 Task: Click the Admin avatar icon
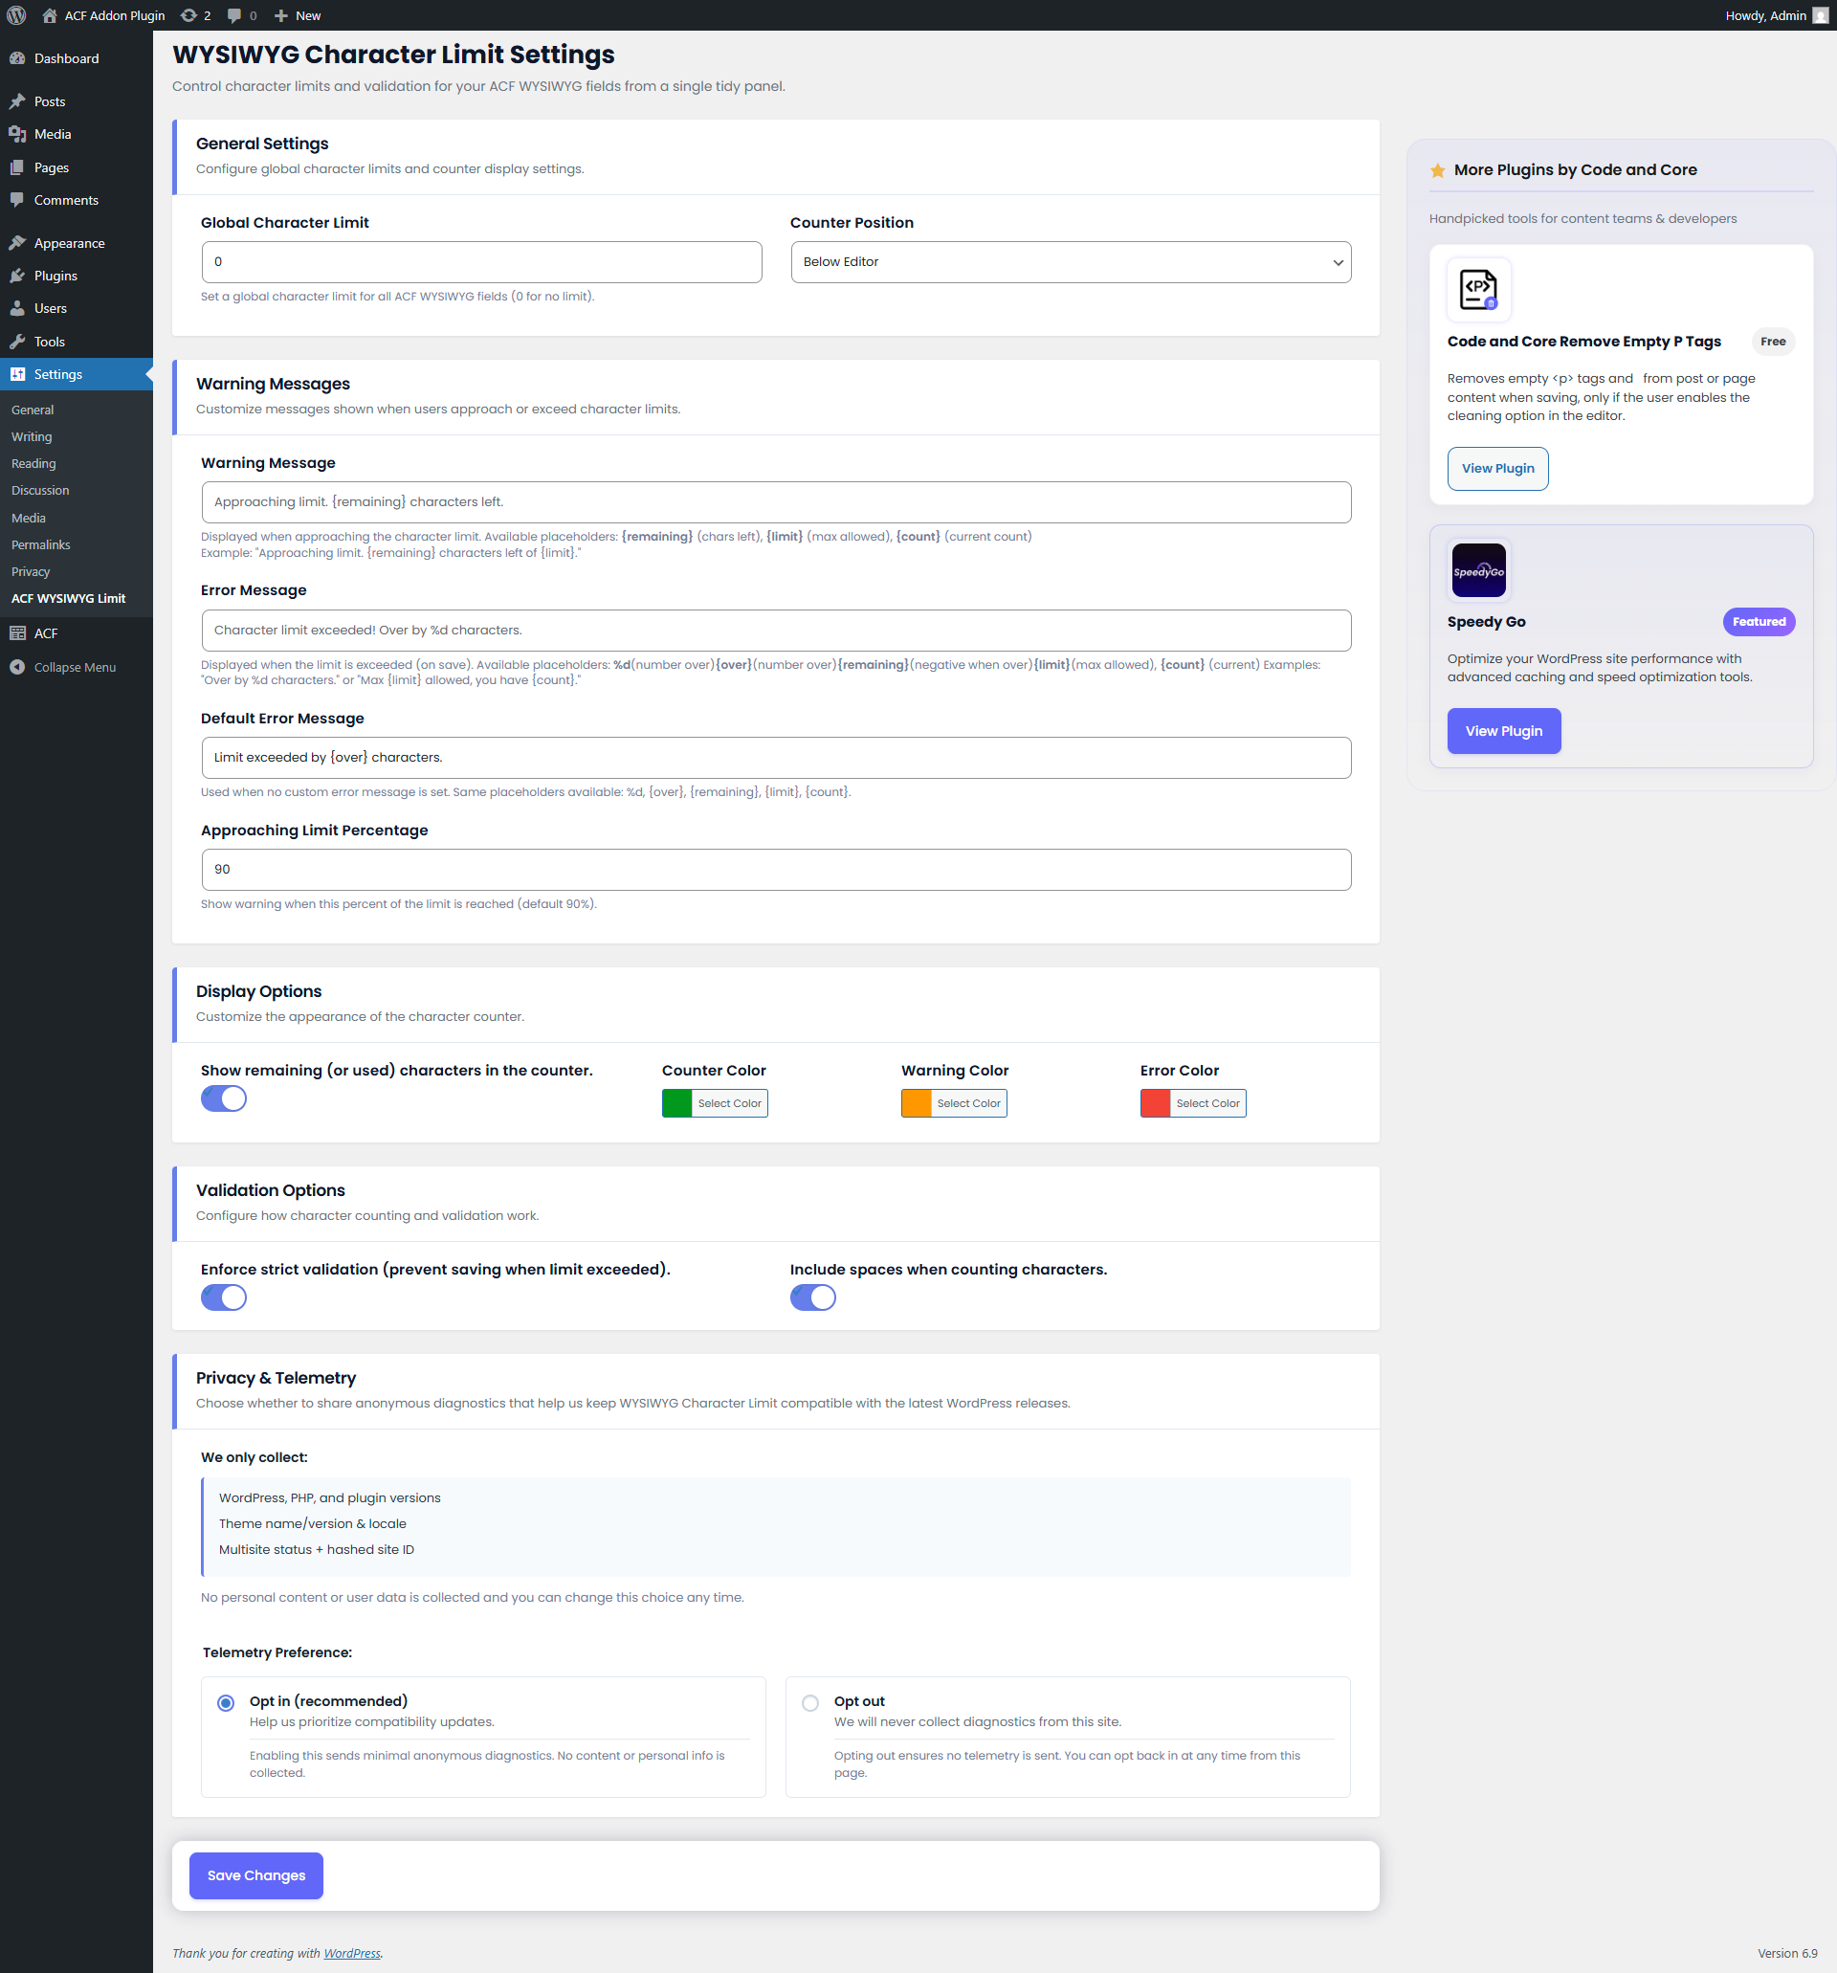click(x=1819, y=15)
